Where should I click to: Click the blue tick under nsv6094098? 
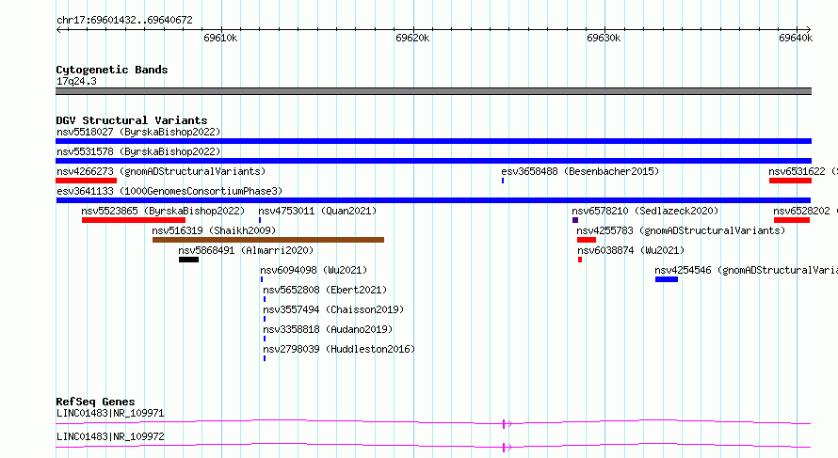[x=262, y=279]
